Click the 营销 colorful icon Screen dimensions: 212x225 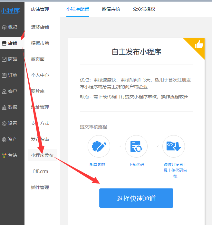(x=4, y=156)
